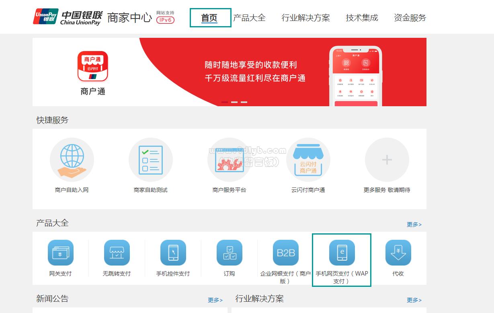Click the 商家中心 site title
Image resolution: width=494 pixels, height=313 pixels.
129,18
